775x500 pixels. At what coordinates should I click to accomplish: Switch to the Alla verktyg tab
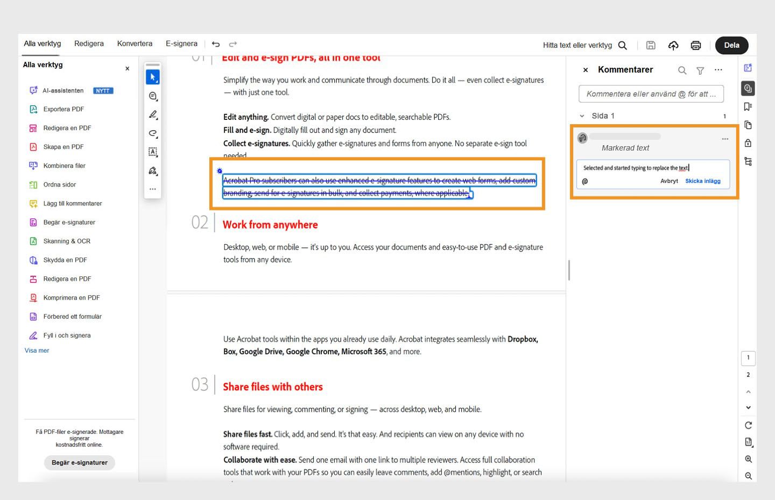click(43, 44)
